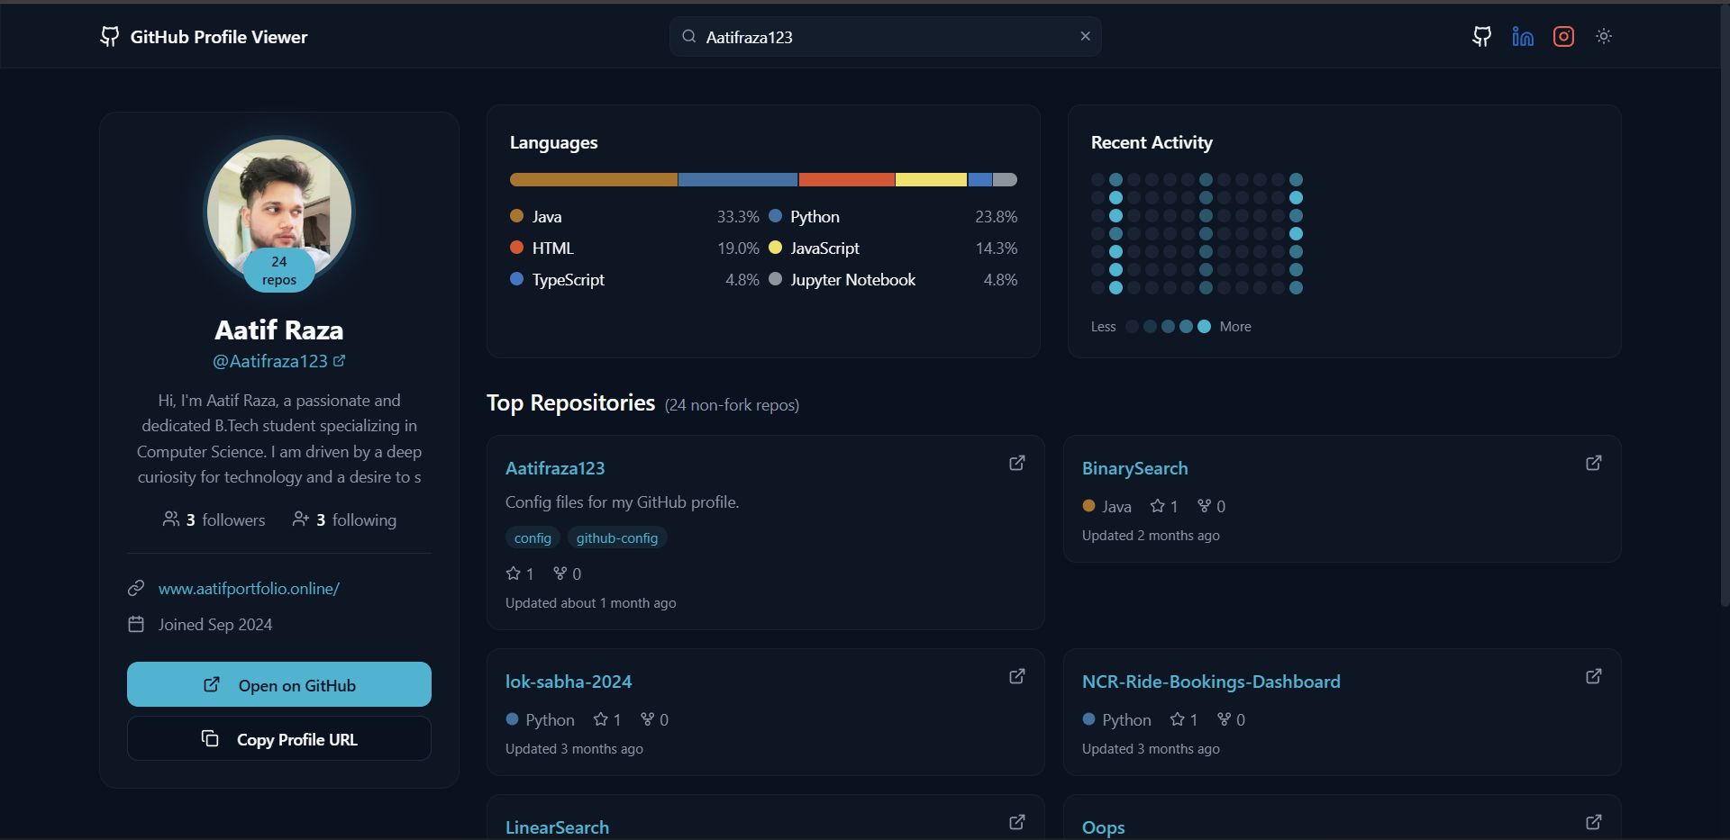Viewport: 1730px width, 840px height.
Task: Open BinarySearch repo via external link icon
Action: [1593, 463]
